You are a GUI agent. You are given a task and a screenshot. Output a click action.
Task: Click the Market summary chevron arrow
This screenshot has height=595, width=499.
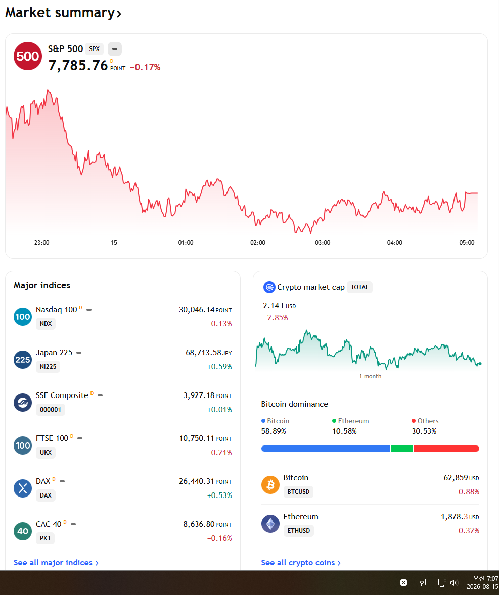(x=119, y=14)
